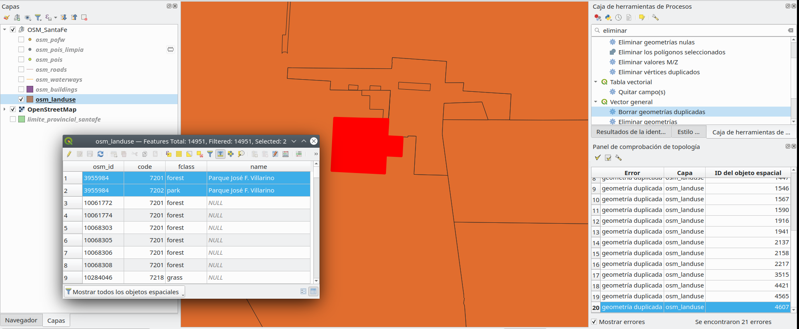799x329 pixels.
Task: Click osm_buildings purple color swatch
Action: (x=30, y=89)
